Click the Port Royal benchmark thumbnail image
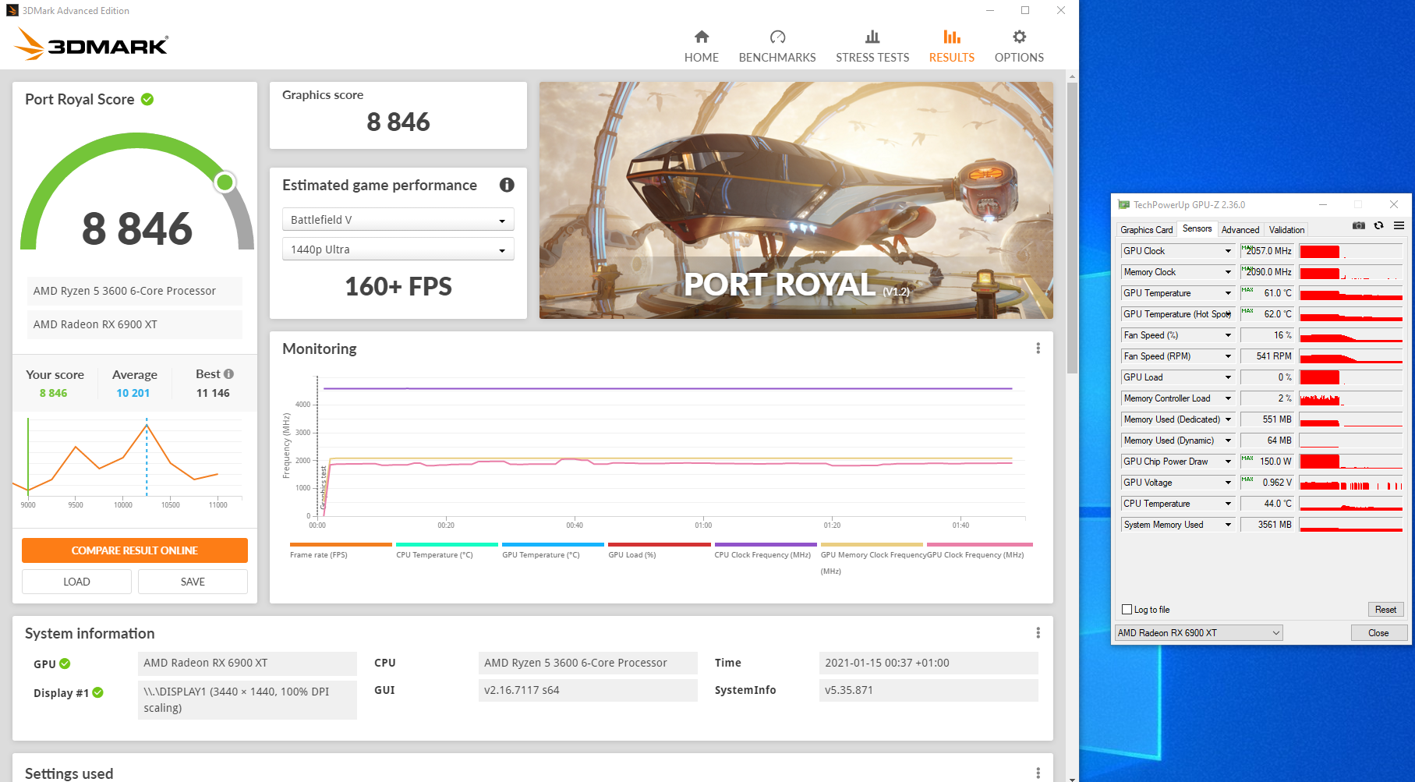The image size is (1415, 782). (x=796, y=200)
